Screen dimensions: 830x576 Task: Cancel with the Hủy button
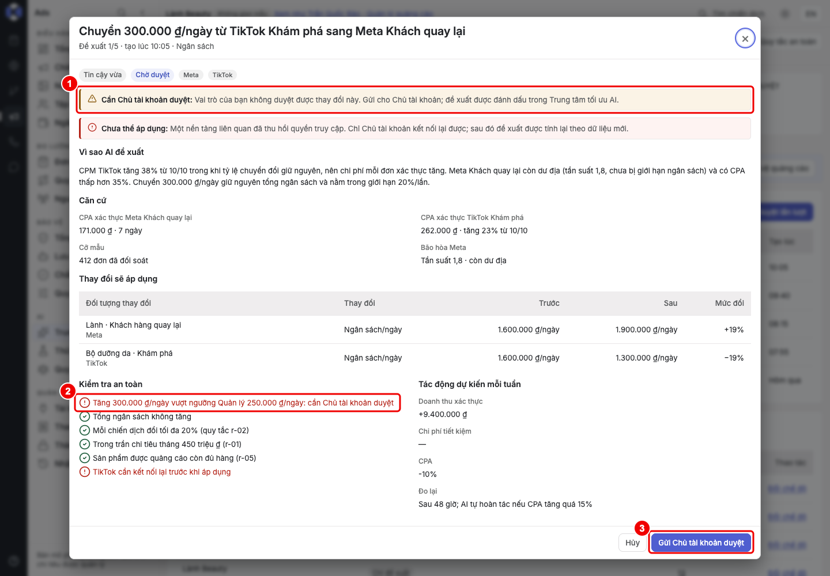point(632,543)
